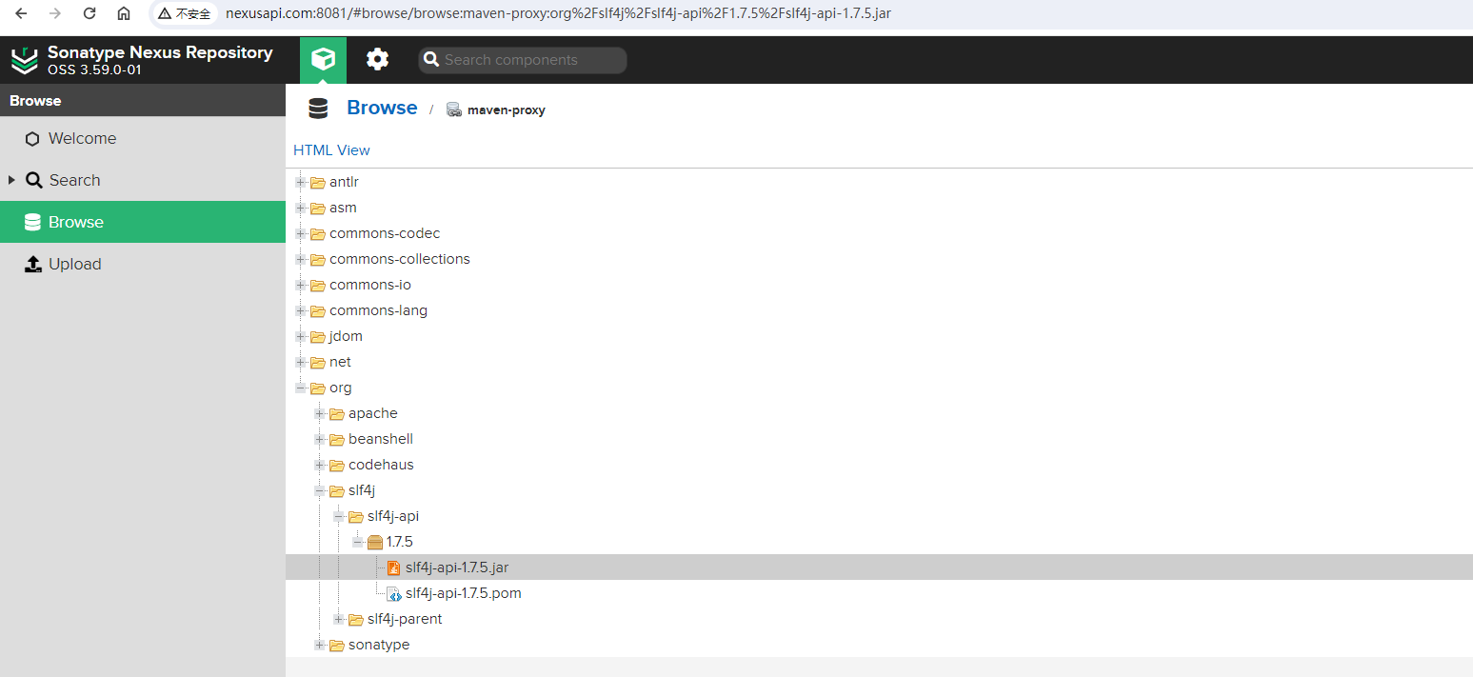1473x677 pixels.
Task: Select the slf4j-api-1.7.5.pom row
Action: [x=879, y=593]
